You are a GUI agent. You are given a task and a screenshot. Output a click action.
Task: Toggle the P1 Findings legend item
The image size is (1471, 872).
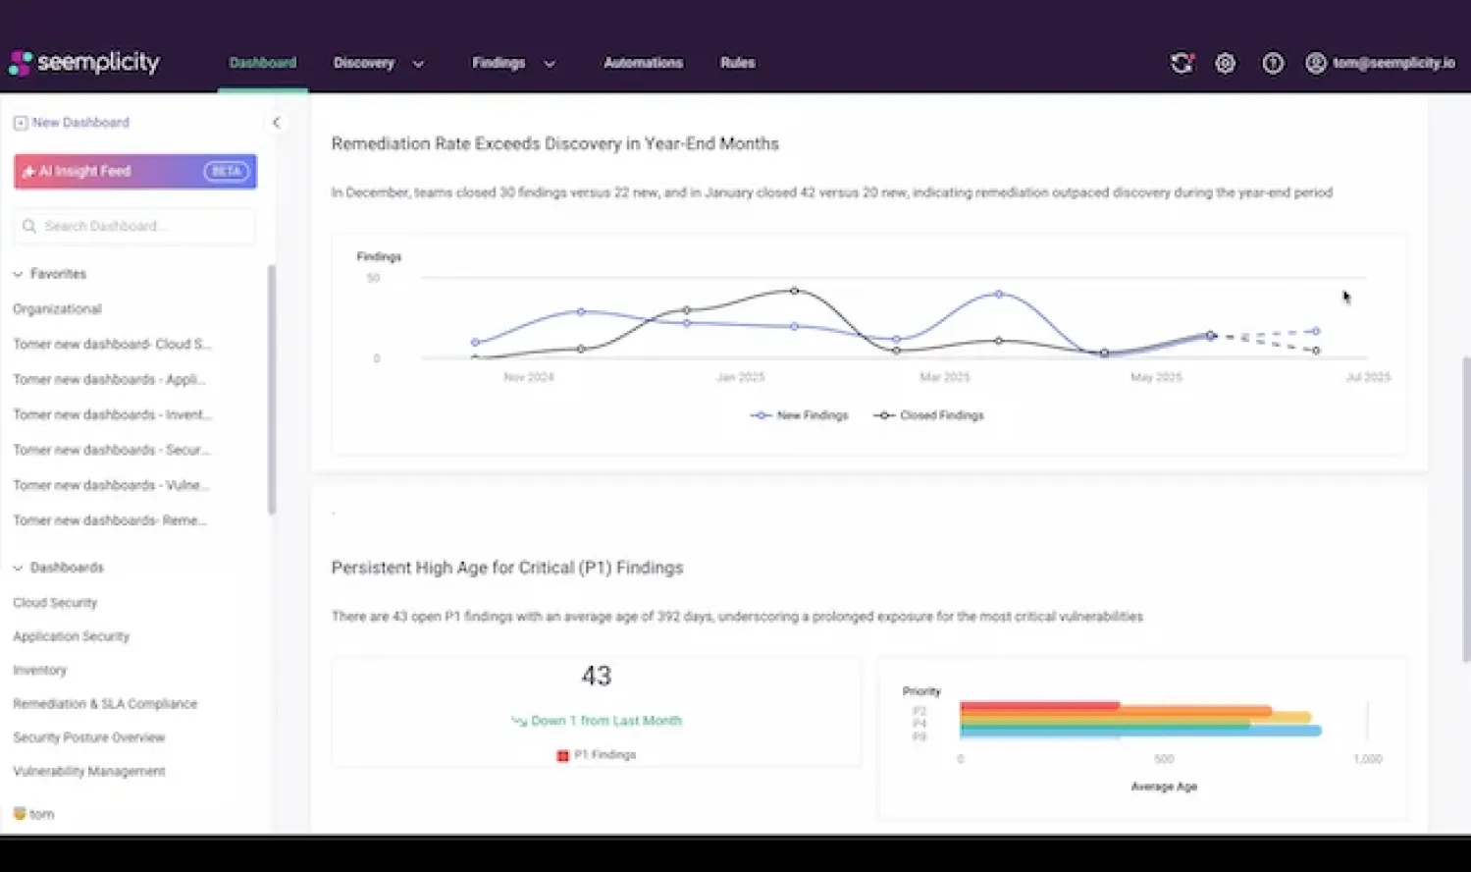coord(595,754)
